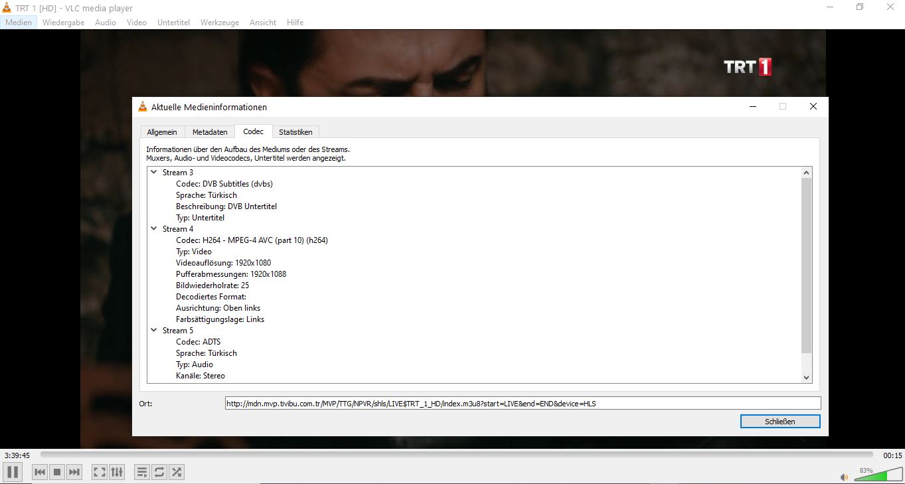The height and width of the screenshot is (484, 905).
Task: Toggle fullscreen video mode
Action: (x=100, y=472)
